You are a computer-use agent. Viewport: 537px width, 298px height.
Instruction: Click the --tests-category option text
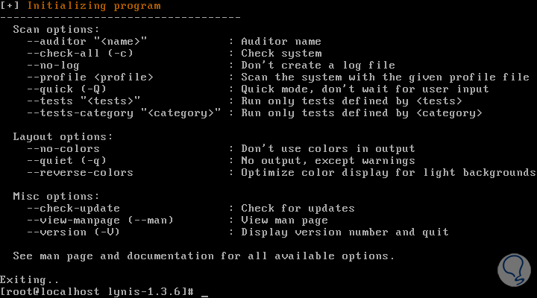coord(124,113)
